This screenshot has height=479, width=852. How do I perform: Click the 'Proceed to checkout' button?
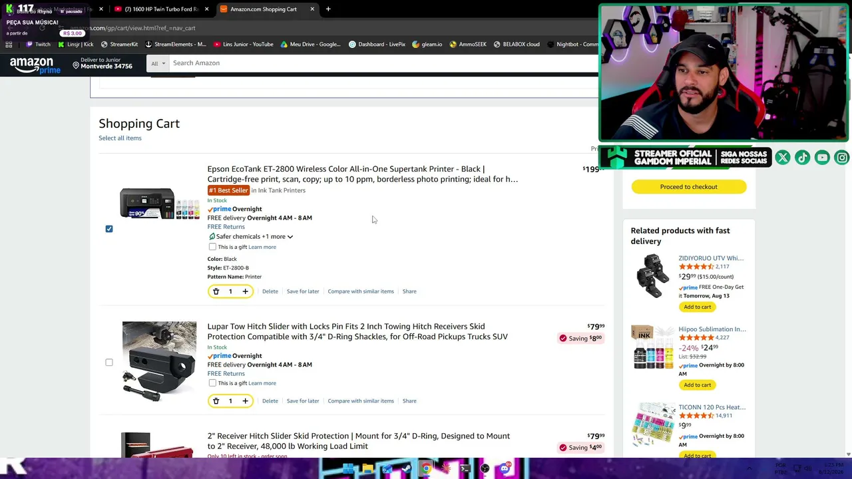coord(689,187)
